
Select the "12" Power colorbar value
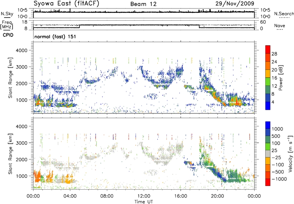(x=274, y=86)
